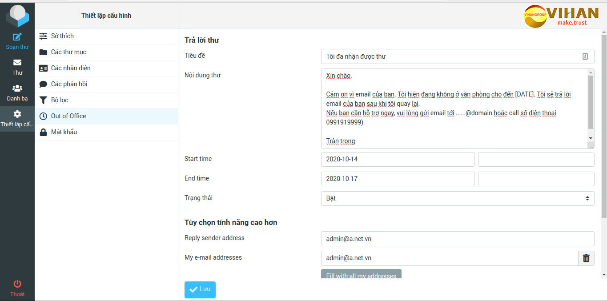The width and height of the screenshot is (607, 301).
Task: Open Các phản hồi responses section
Action: click(x=69, y=84)
